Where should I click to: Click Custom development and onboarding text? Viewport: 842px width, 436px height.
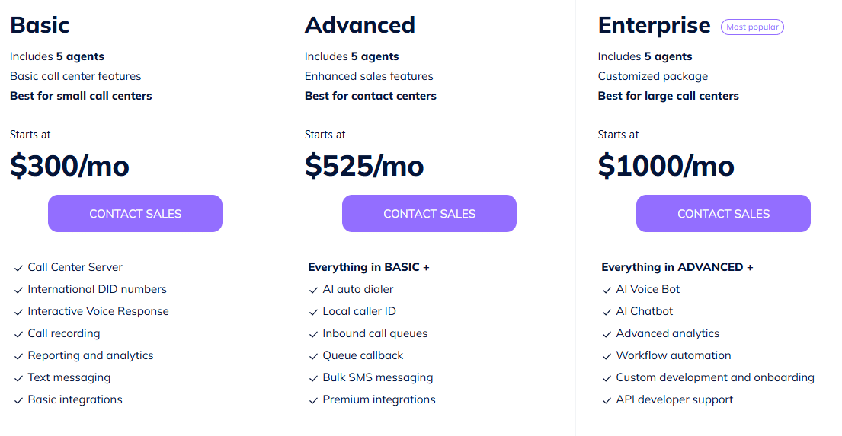tap(715, 377)
